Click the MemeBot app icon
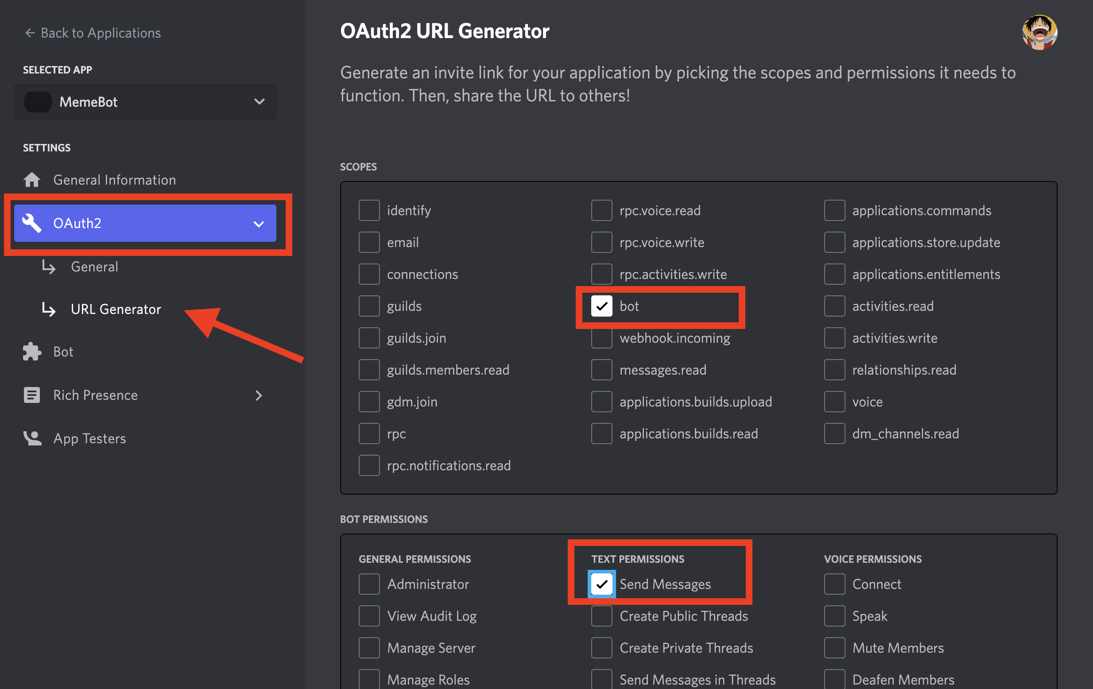Viewport: 1093px width, 689px height. (x=38, y=102)
